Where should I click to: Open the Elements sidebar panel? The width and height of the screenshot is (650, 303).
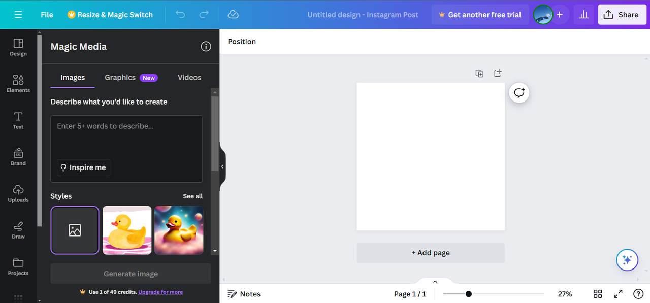(18, 84)
